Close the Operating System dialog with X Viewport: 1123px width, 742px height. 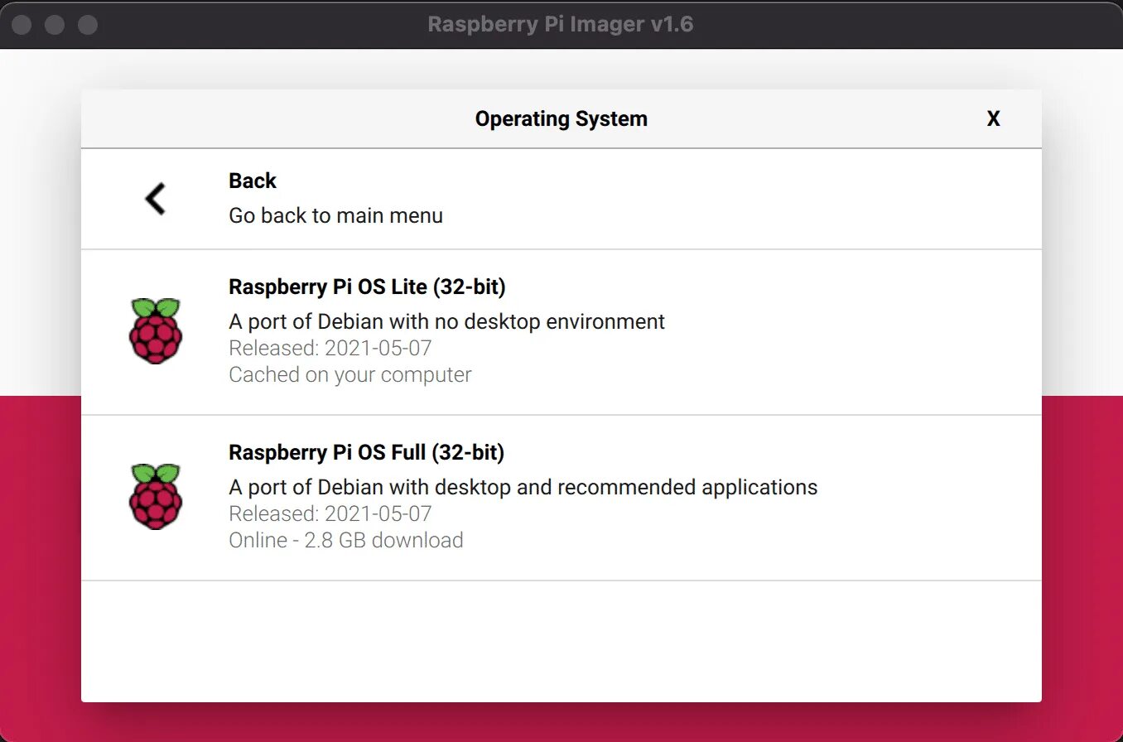pos(993,119)
